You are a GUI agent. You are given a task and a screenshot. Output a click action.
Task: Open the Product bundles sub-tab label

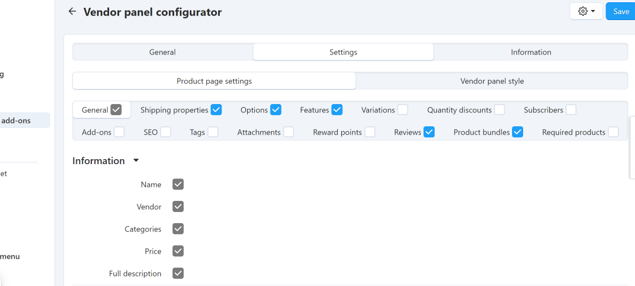(481, 132)
